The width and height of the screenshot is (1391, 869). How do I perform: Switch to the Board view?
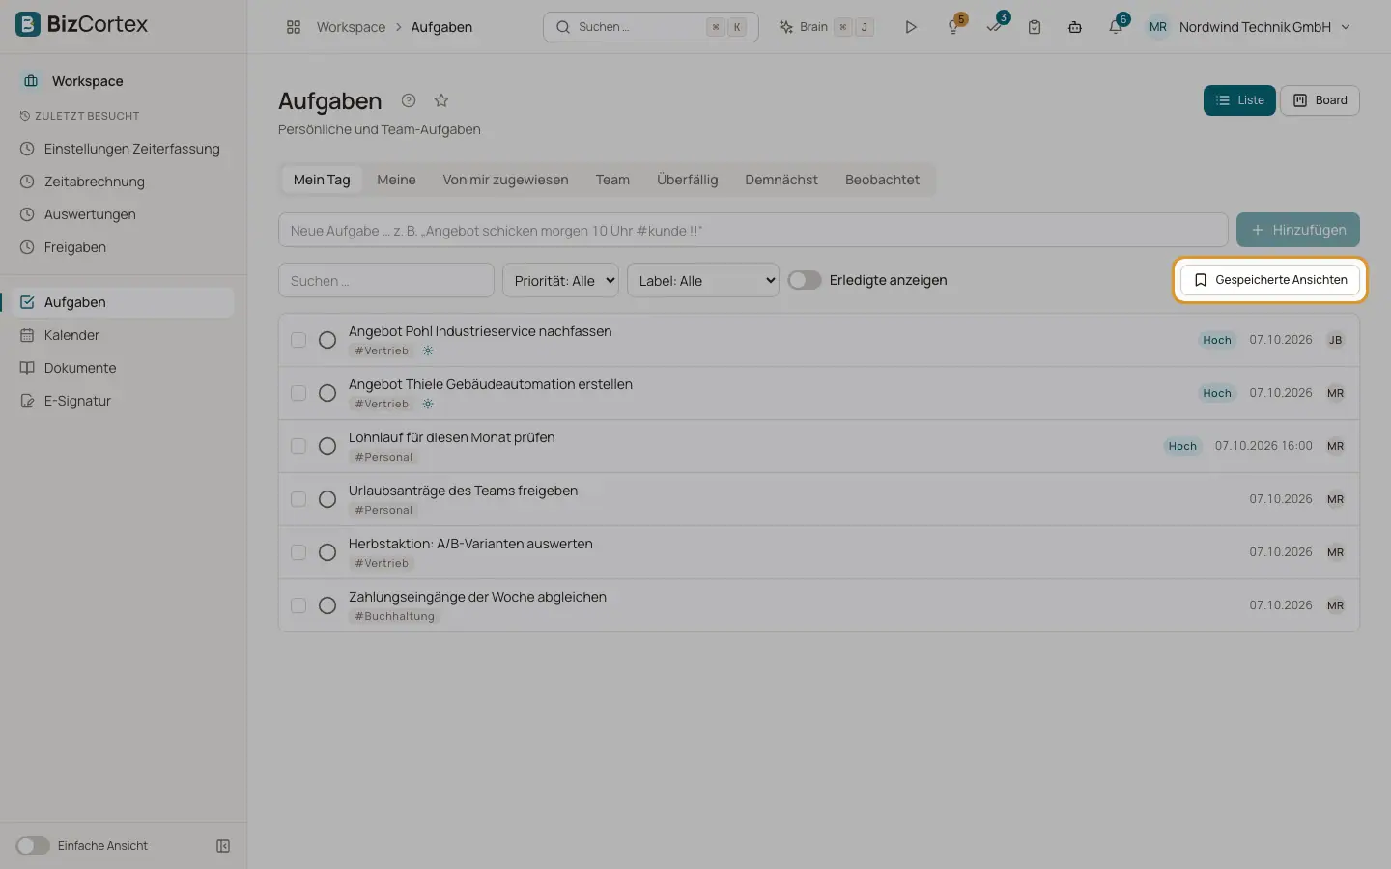click(1320, 100)
